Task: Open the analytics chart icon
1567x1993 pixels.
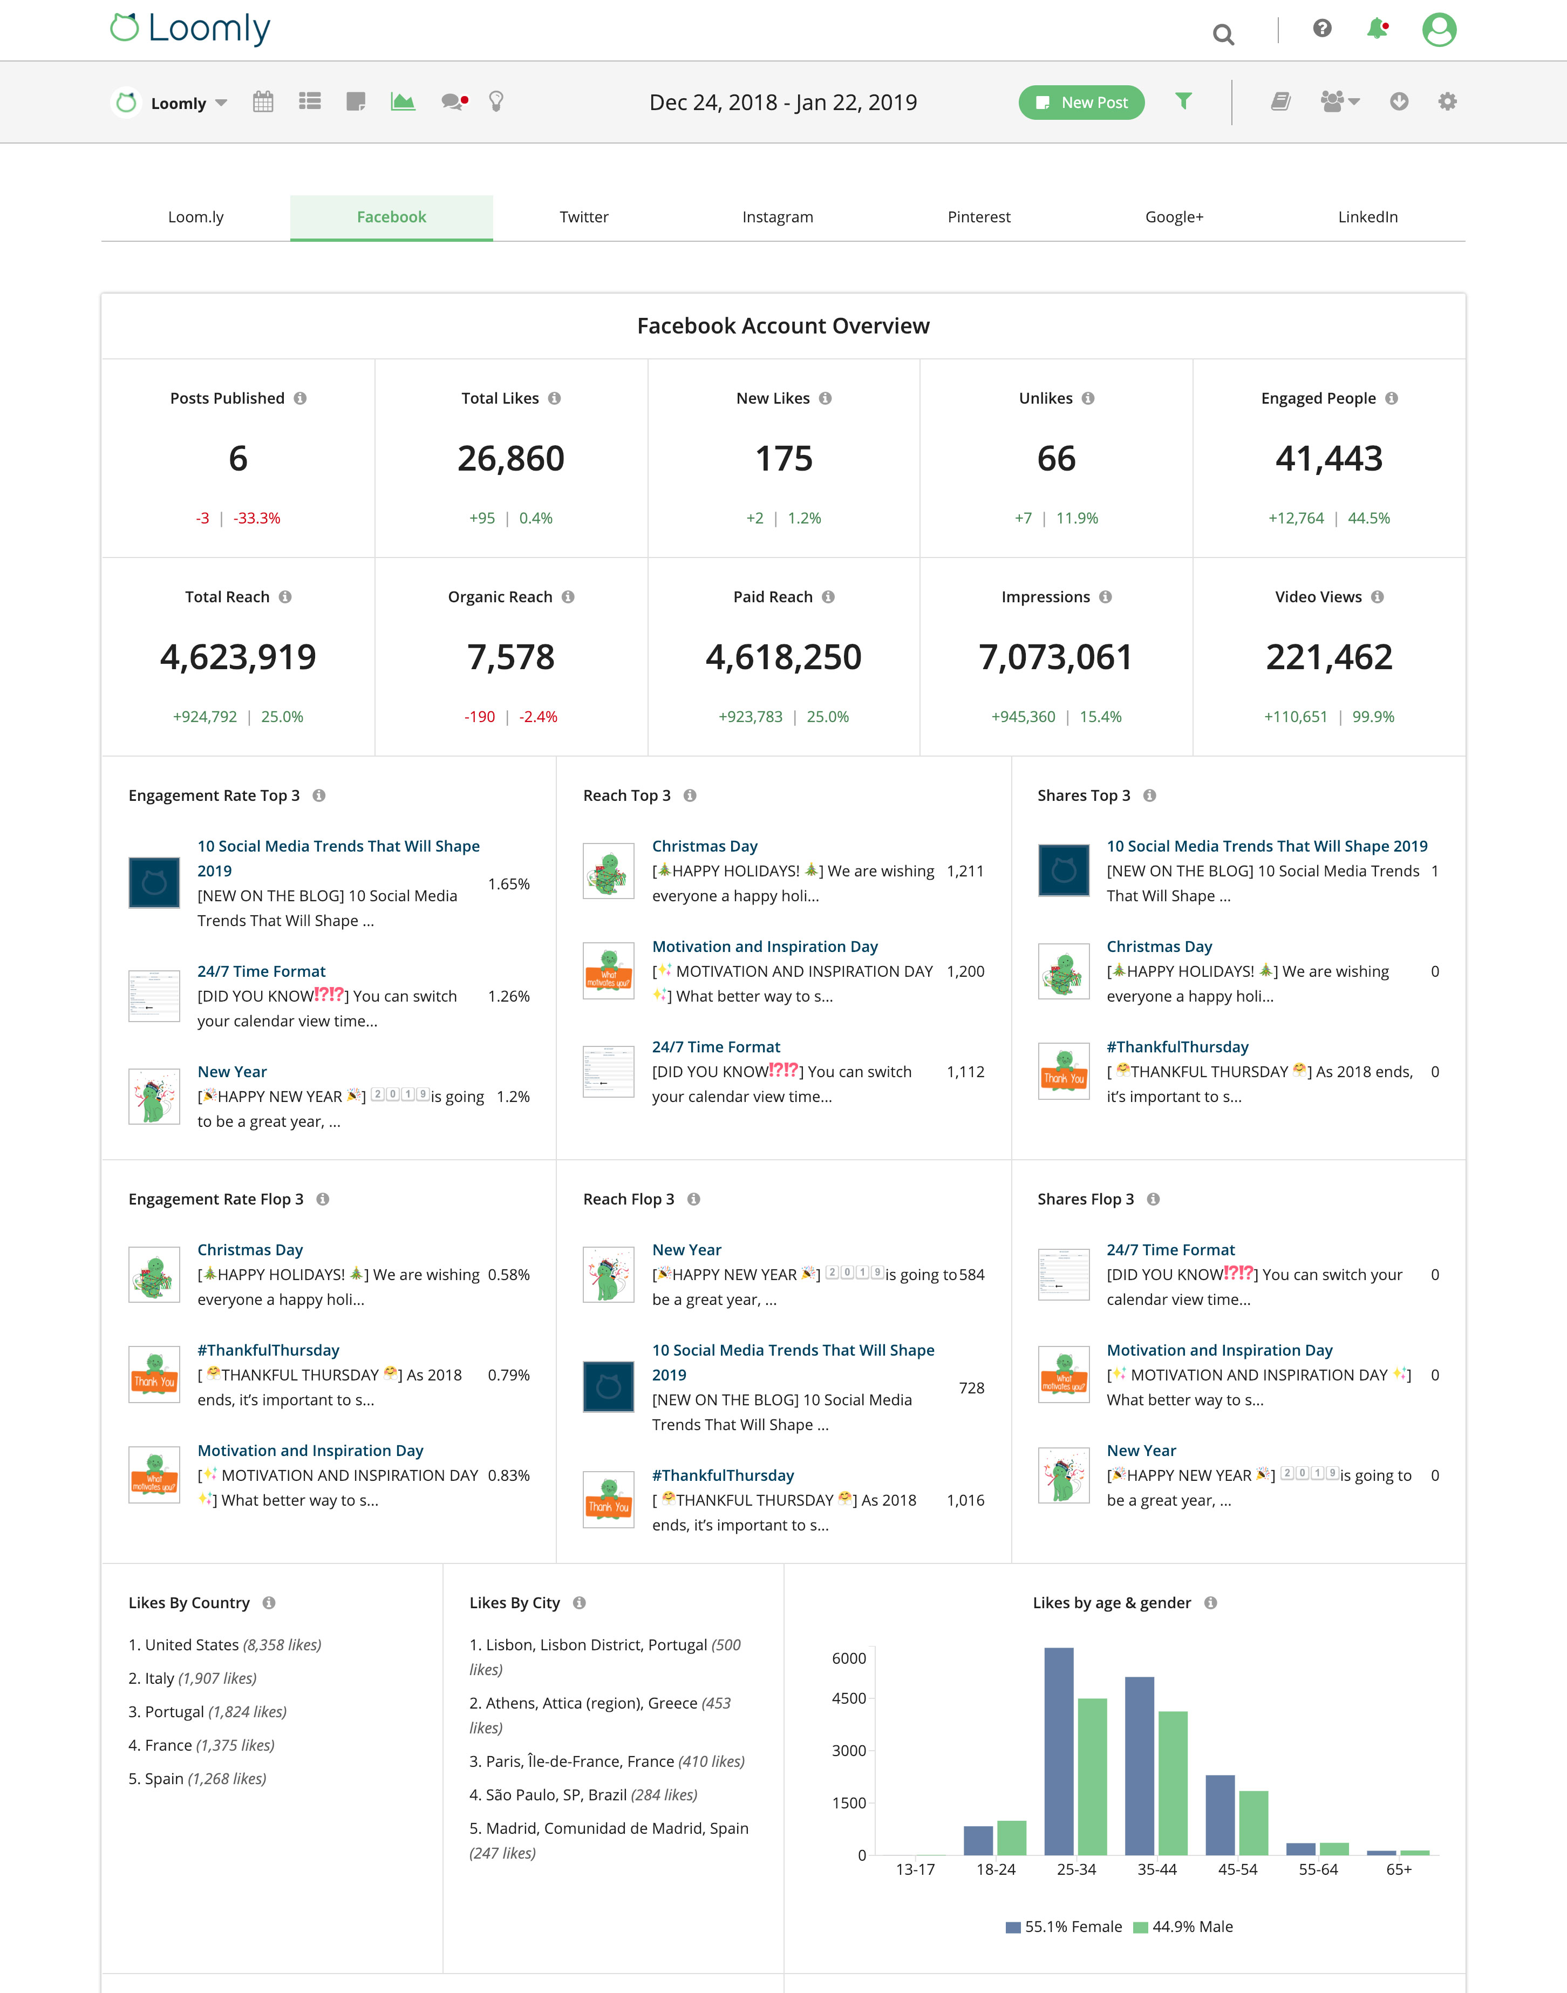Action: tap(403, 101)
